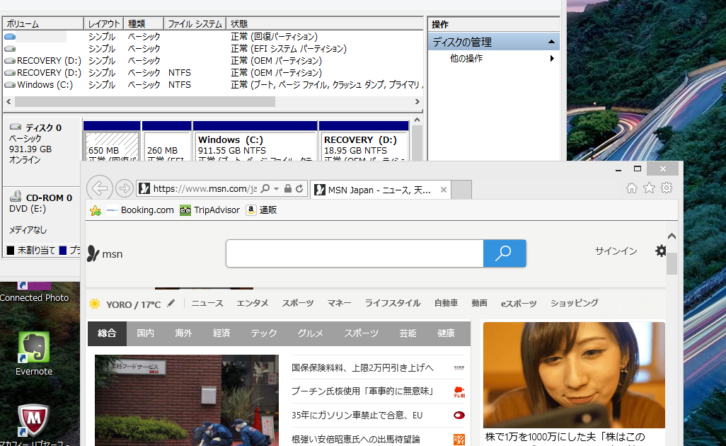Click the padlock security icon in address bar
Screen dimensions: 726x446
pos(287,188)
